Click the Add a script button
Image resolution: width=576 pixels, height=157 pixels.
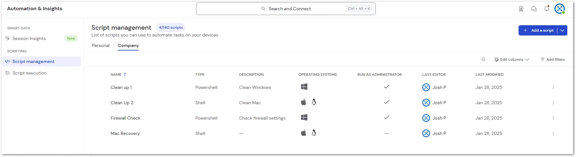(x=538, y=30)
